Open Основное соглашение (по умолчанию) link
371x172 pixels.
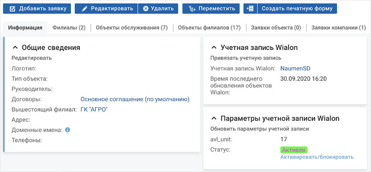coord(135,99)
